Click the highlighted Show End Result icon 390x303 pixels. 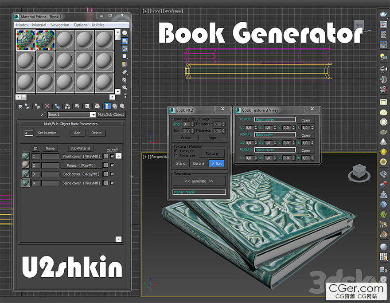click(107, 106)
